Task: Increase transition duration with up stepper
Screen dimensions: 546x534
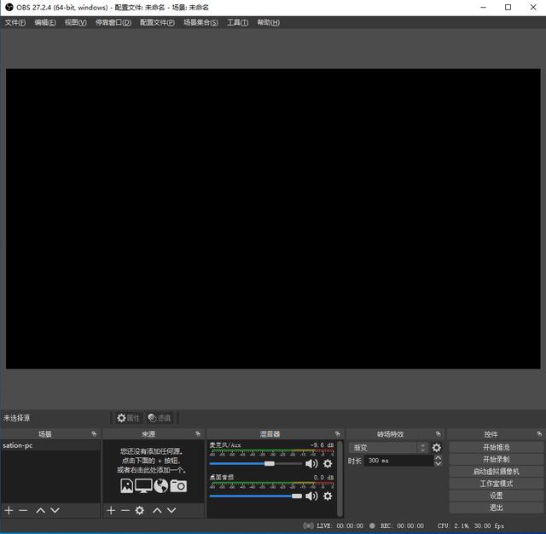Action: [438, 457]
